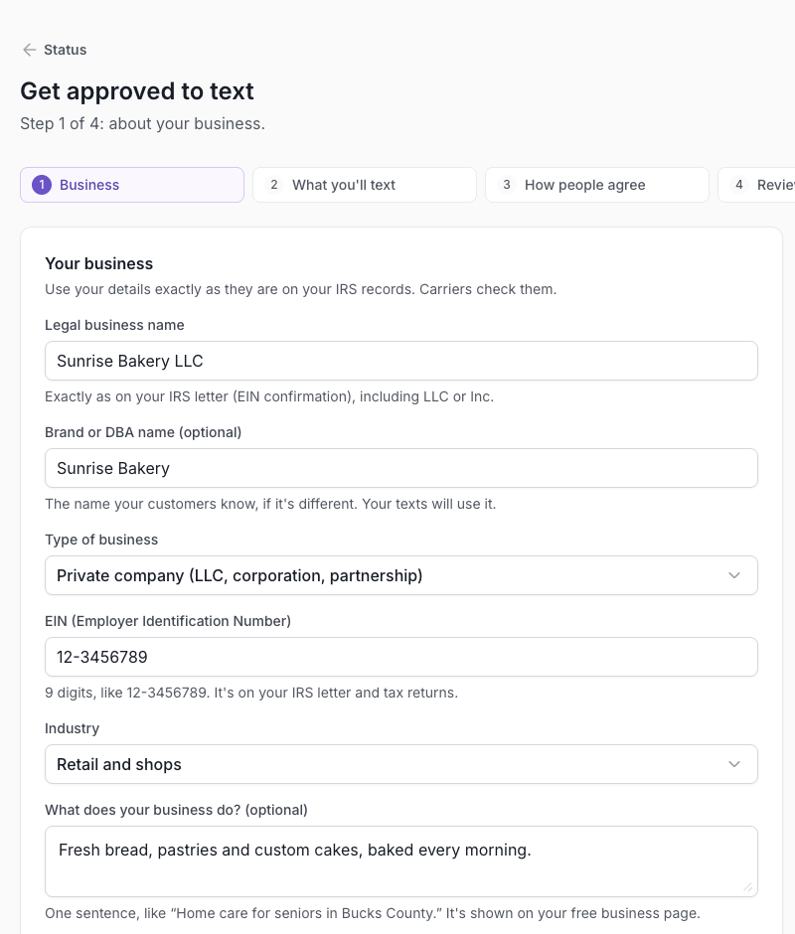795x934 pixels.
Task: Click the 'Brand or DBA name (optional)' label
Action: pos(143,432)
